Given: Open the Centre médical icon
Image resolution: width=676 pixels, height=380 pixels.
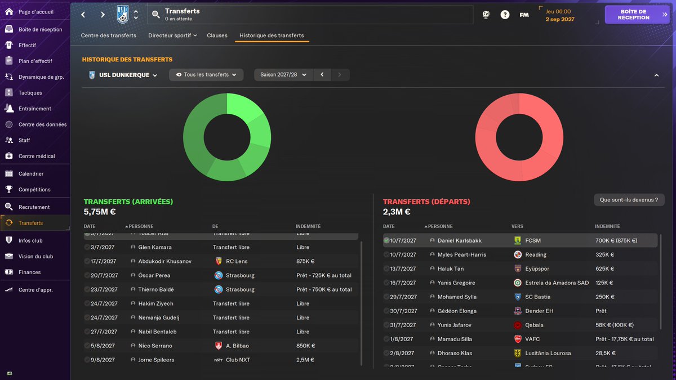Looking at the screenshot, I should (x=9, y=156).
